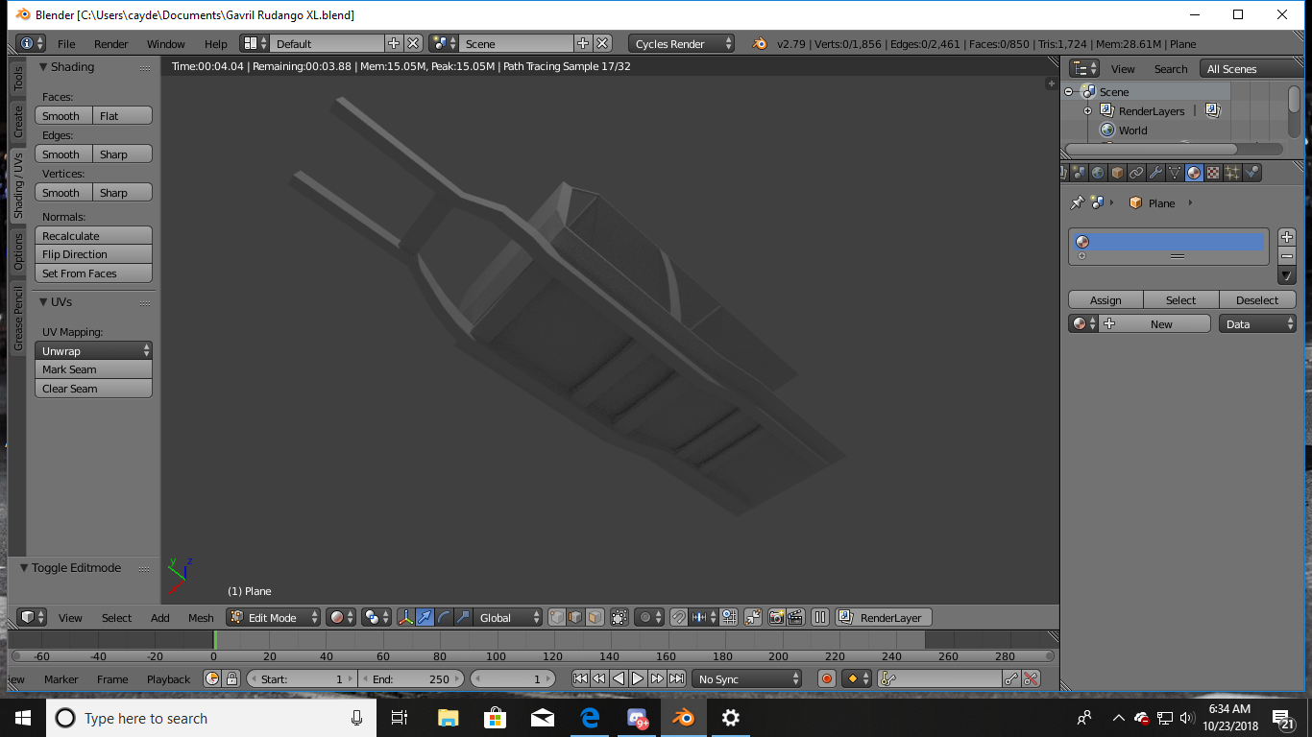Viewport: 1312px width, 737px height.
Task: Jump to the first frame
Action: click(580, 678)
